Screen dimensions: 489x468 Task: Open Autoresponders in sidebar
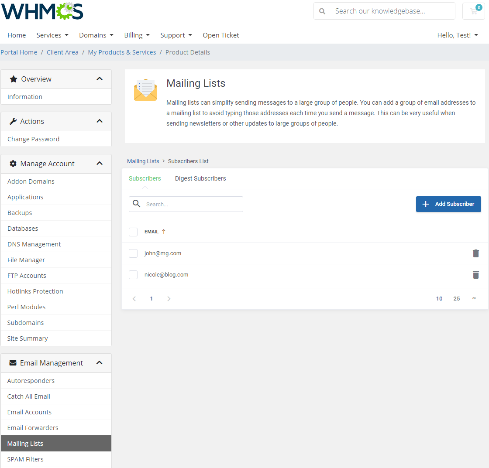(x=56, y=381)
